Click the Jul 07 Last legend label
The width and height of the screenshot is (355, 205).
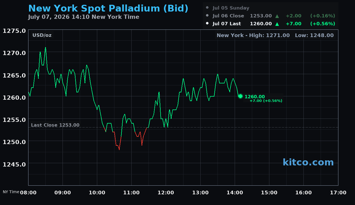[227, 24]
